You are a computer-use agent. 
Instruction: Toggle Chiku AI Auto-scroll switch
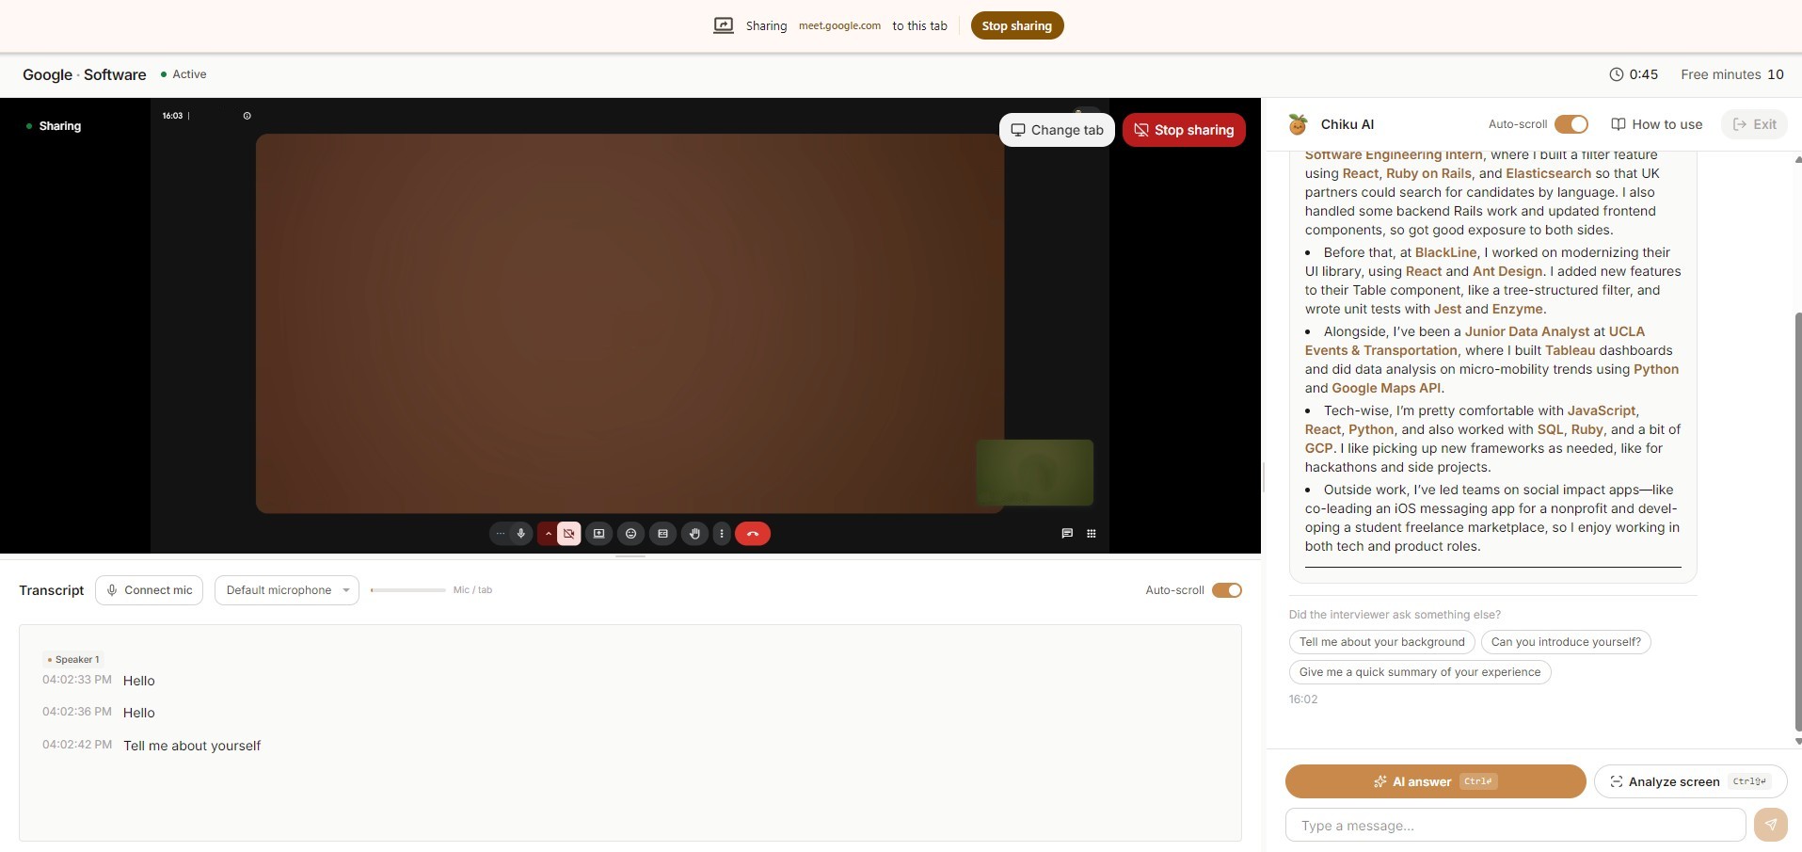(1571, 124)
